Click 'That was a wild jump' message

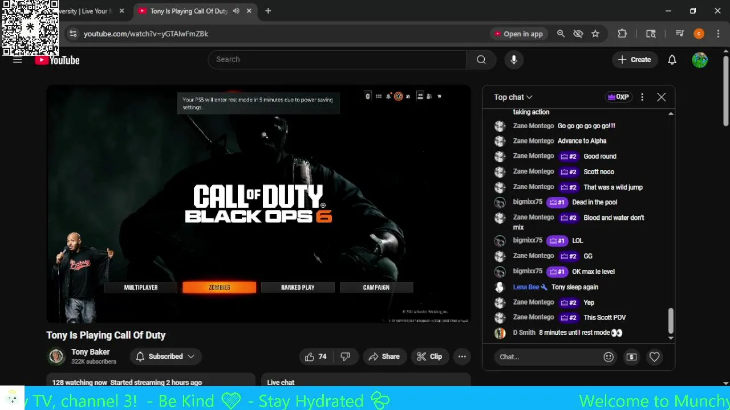pos(613,187)
